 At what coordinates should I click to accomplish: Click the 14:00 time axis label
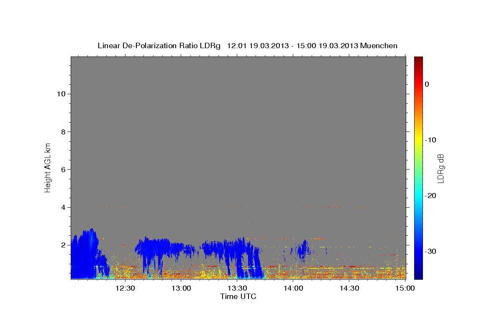[x=293, y=288]
